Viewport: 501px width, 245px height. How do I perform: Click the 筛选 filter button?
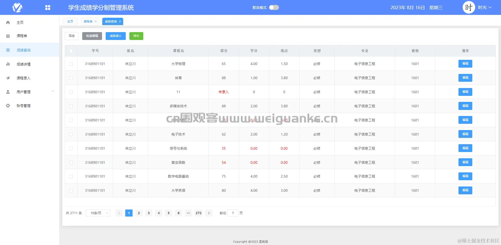(72, 36)
